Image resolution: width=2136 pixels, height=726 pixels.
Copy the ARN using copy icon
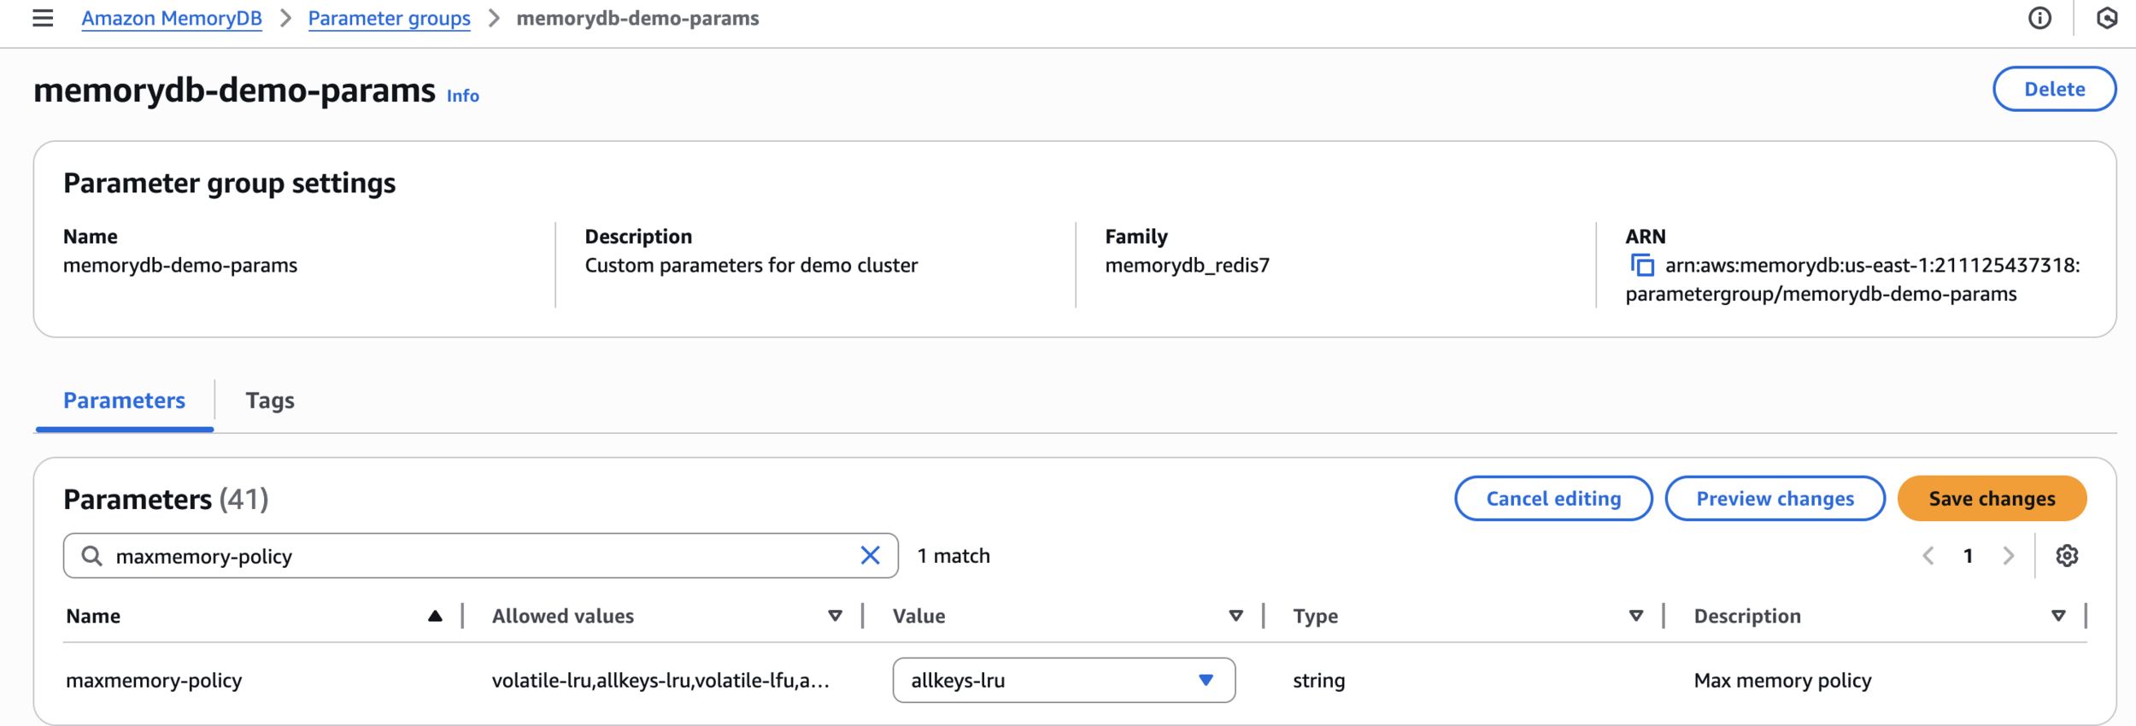coord(1641,266)
